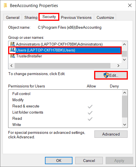136x167 pixels.
Task: Click the UAC shield icon on Edit
Action: (106, 75)
